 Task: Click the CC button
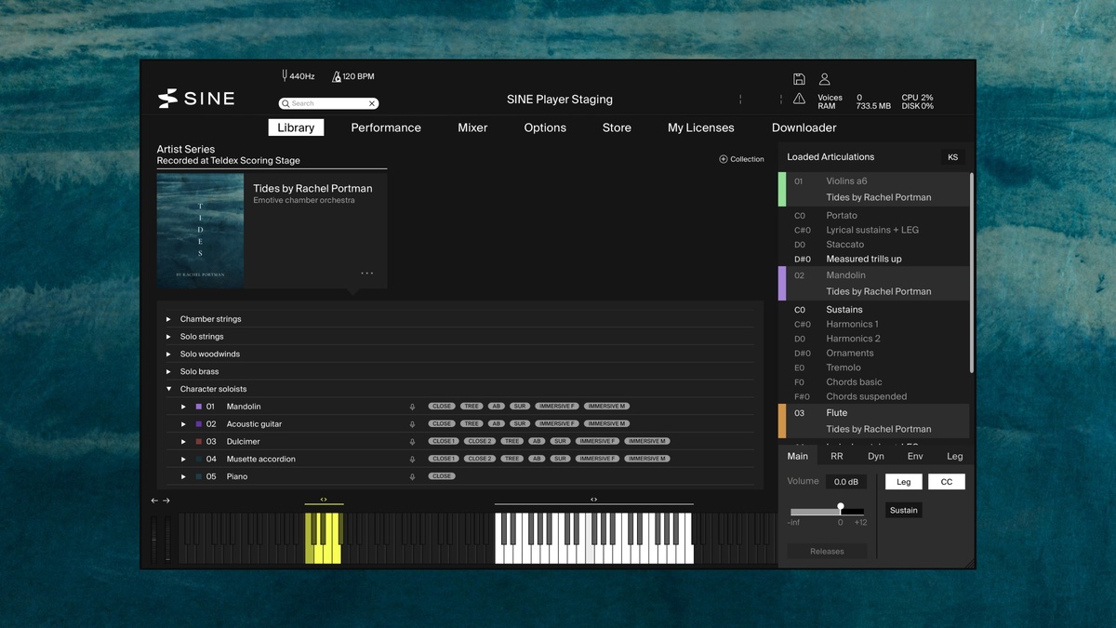947,482
